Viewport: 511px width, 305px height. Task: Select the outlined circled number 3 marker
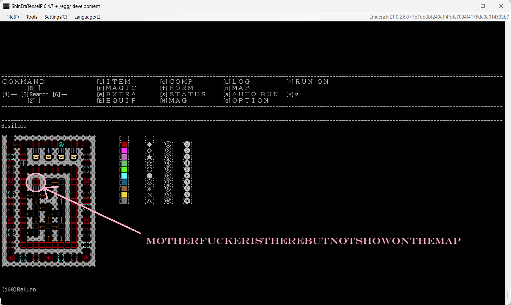(168, 157)
